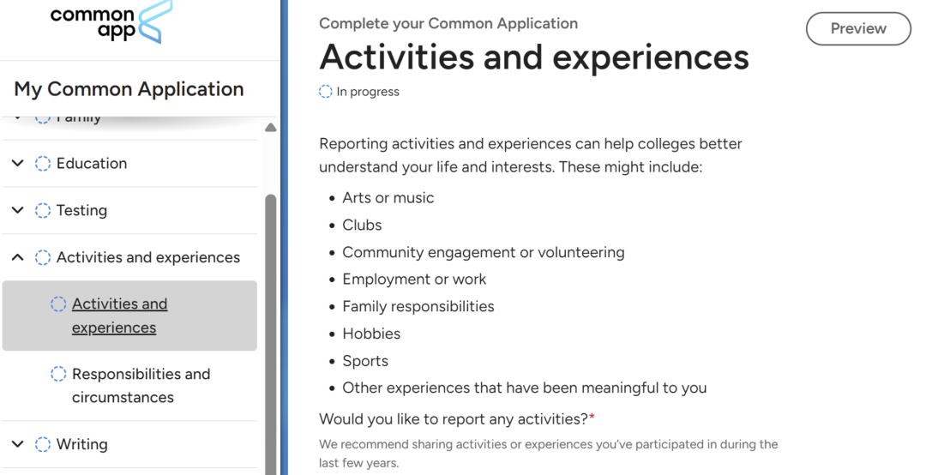Collapse the Activities and experiences section chevron
The width and height of the screenshot is (926, 475).
point(18,257)
